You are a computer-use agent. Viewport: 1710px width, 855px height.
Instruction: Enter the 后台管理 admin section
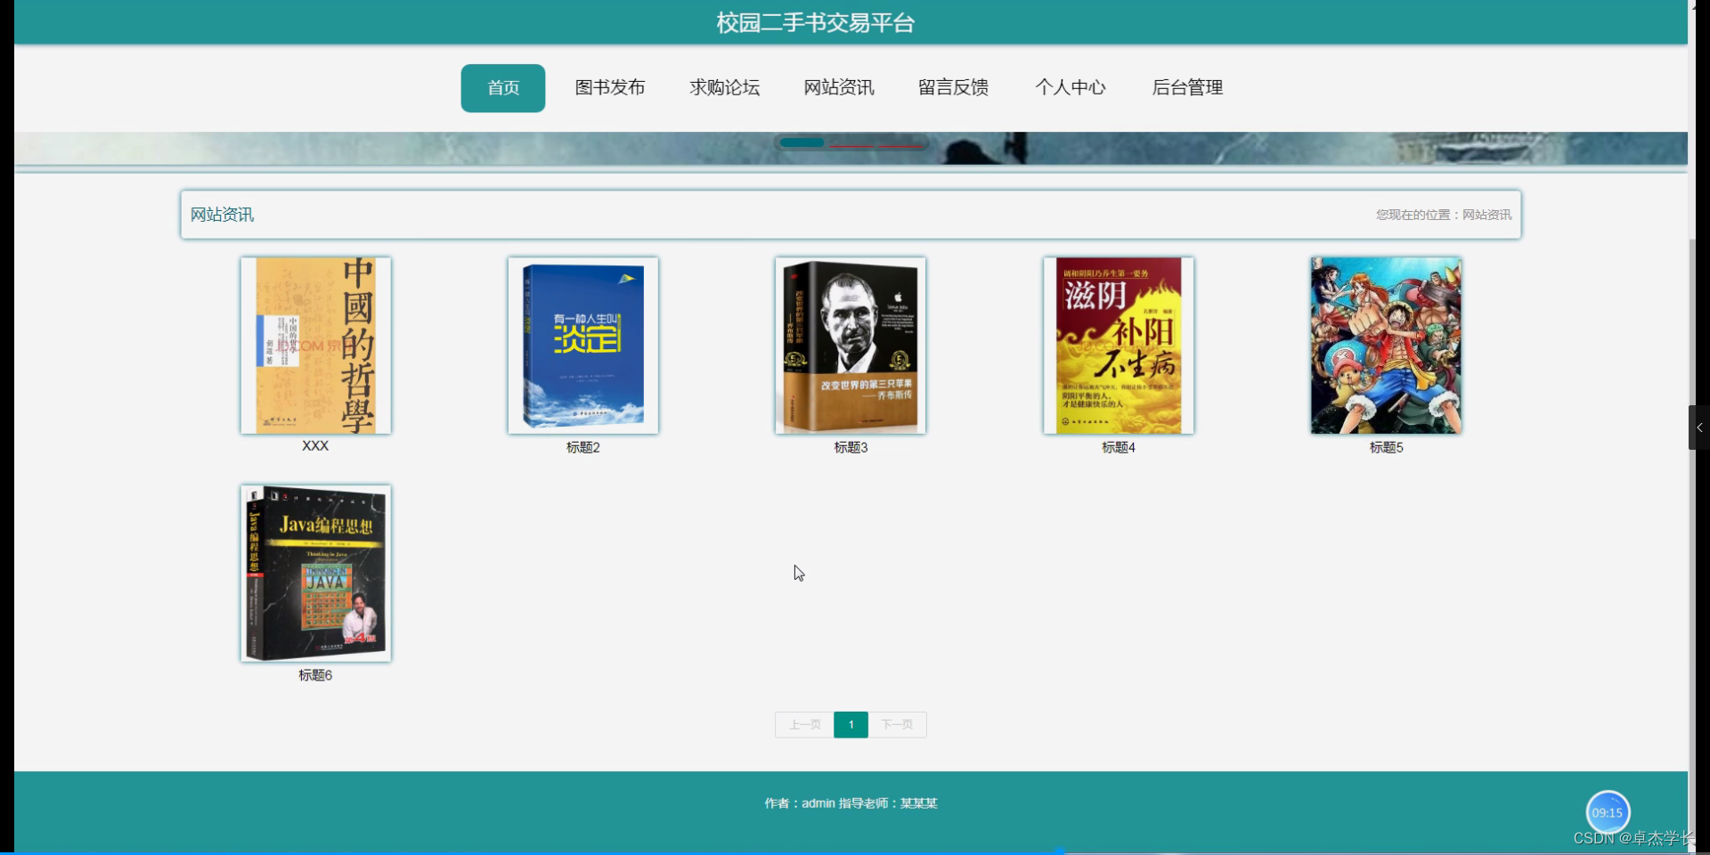point(1187,87)
